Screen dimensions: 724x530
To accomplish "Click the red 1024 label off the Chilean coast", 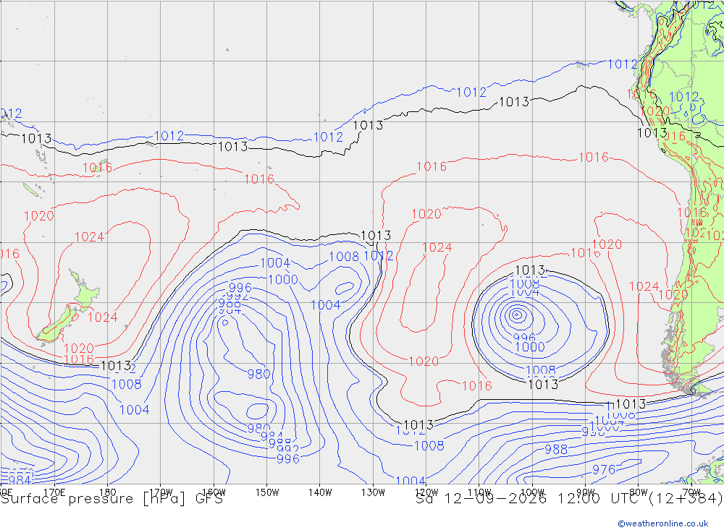I will 644,286.
